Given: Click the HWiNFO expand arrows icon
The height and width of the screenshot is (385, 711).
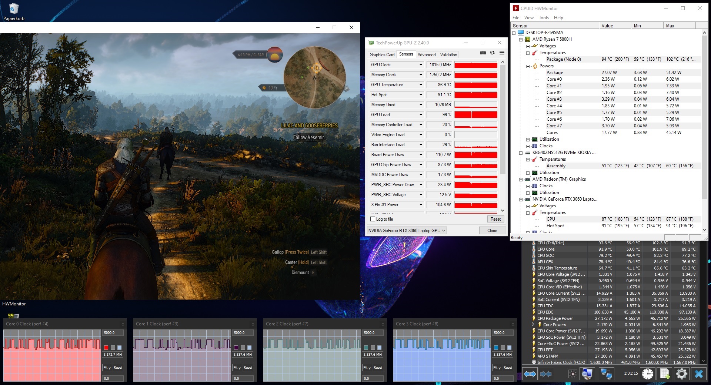Looking at the screenshot, I should [530, 374].
